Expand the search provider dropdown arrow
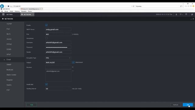The height and width of the screenshot is (110, 195). tap(183, 6)
